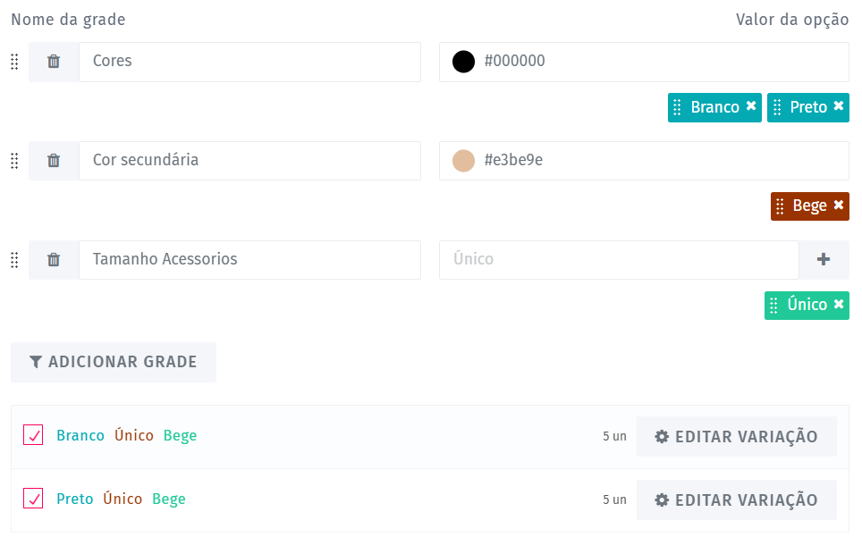This screenshot has width=862, height=554.
Task: Remove the Preto option tag
Action: (x=839, y=106)
